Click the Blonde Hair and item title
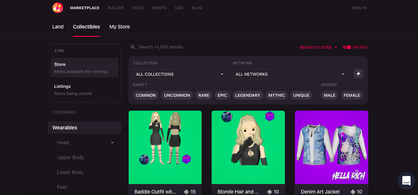Screen dimensions: 418x195 coord(238,192)
